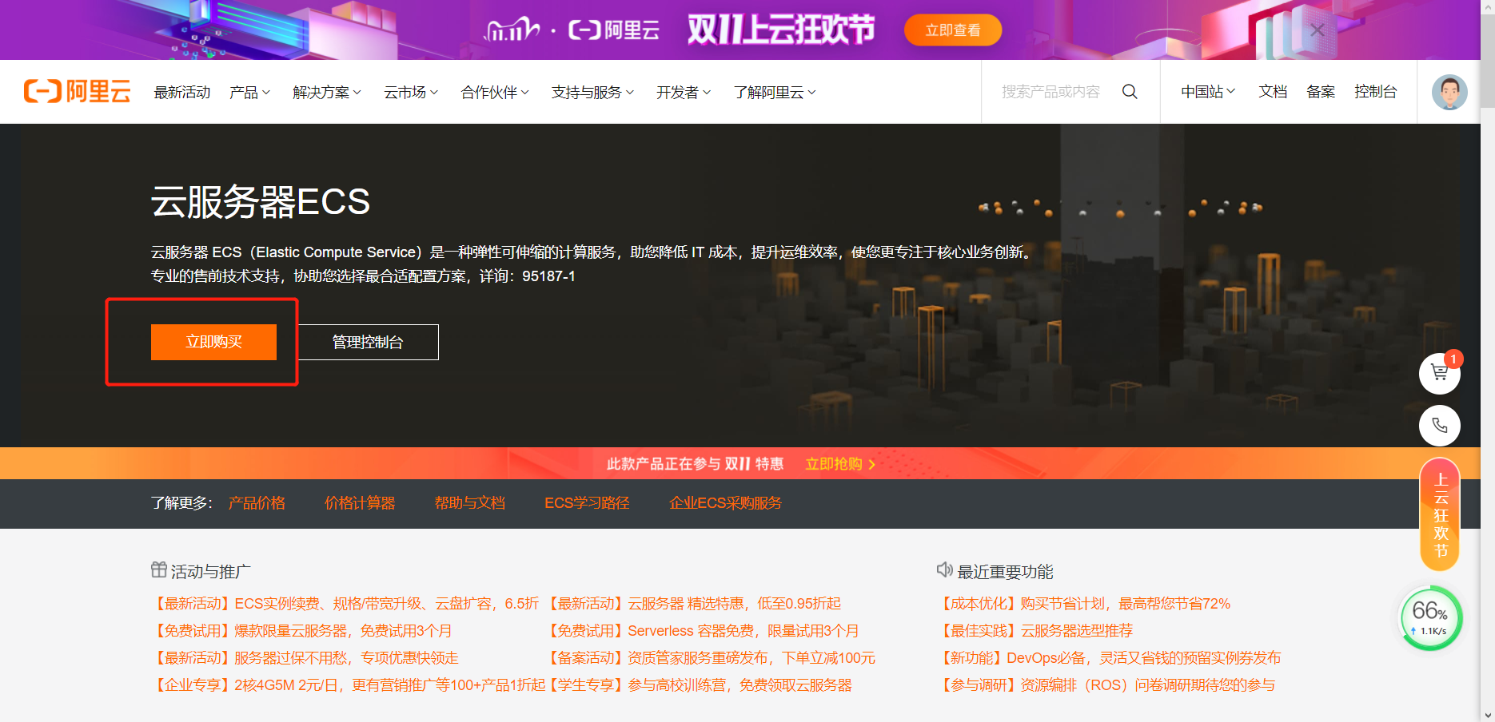Expand the 产品 dropdown menu
Image resolution: width=1495 pixels, height=722 pixels.
pos(250,93)
